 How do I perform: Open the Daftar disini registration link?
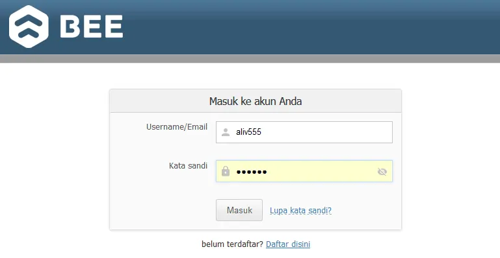click(288, 244)
